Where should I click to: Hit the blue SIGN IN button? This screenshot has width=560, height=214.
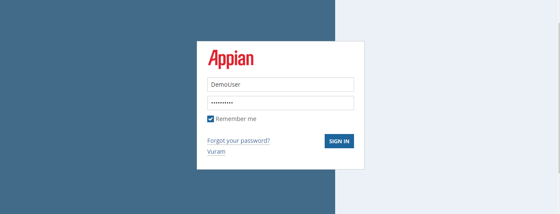click(339, 141)
